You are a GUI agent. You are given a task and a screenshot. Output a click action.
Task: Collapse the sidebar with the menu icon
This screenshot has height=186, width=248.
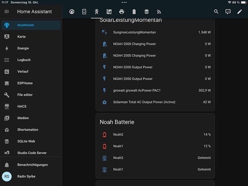tap(7, 12)
